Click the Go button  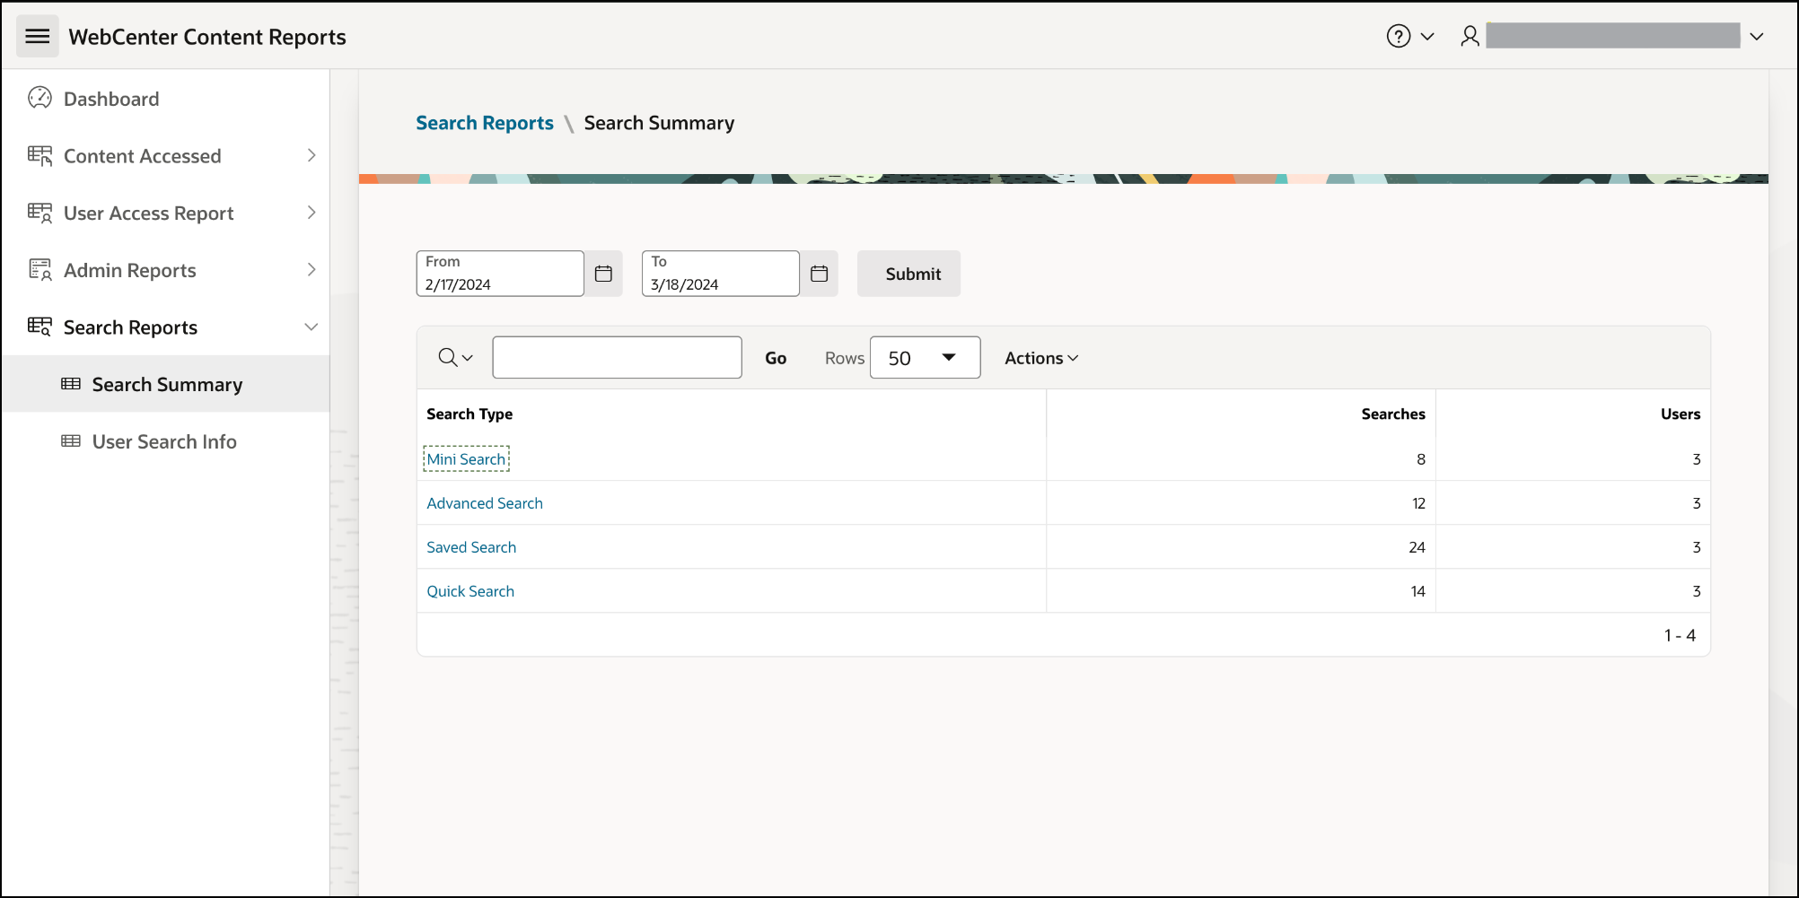[x=776, y=358]
